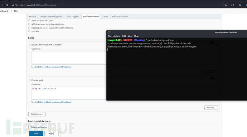
Task: Jump to the Build tab
Action: coord(106,16)
